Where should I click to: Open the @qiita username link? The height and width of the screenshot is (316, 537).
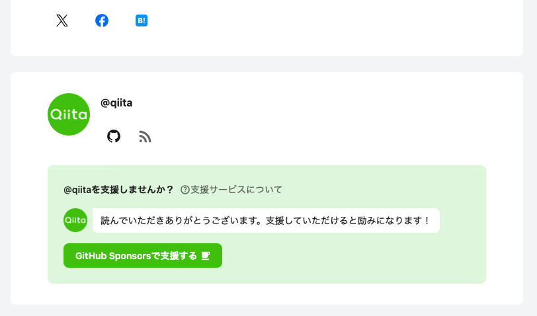coord(116,102)
